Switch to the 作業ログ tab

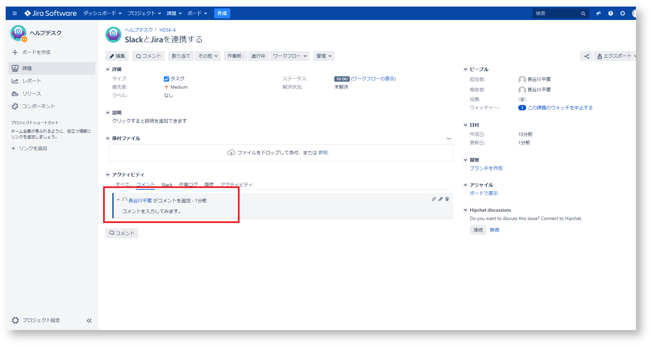(x=188, y=185)
